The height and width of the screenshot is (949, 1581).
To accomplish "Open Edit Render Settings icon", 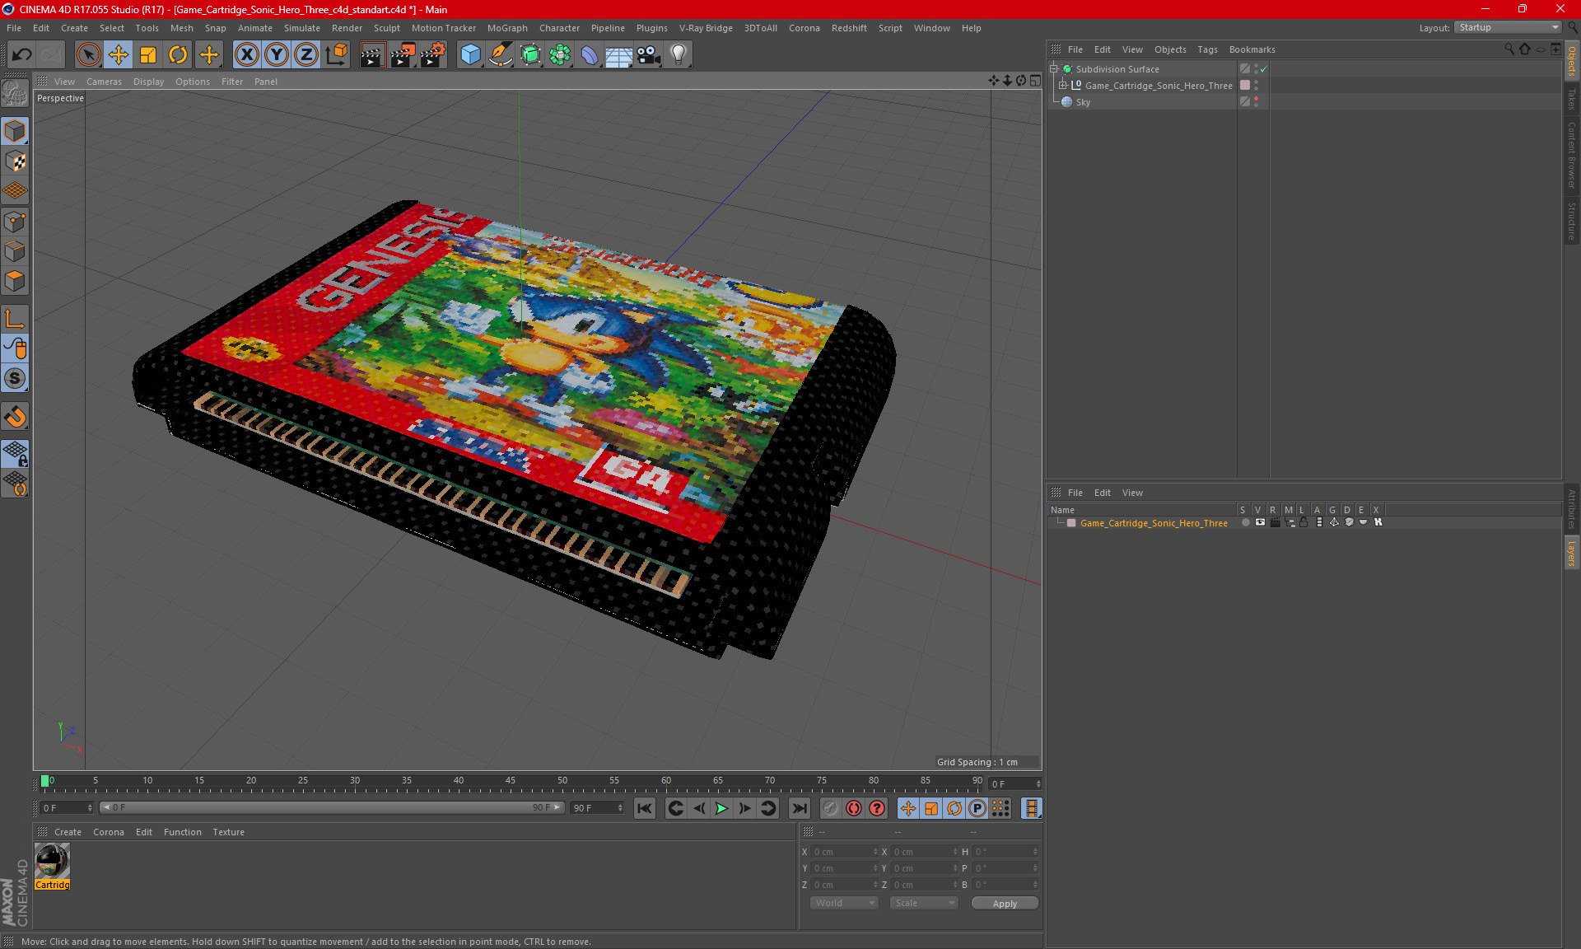I will point(433,55).
